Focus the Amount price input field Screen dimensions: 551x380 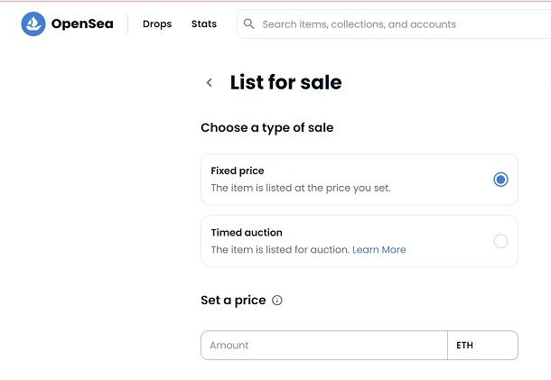point(324,345)
